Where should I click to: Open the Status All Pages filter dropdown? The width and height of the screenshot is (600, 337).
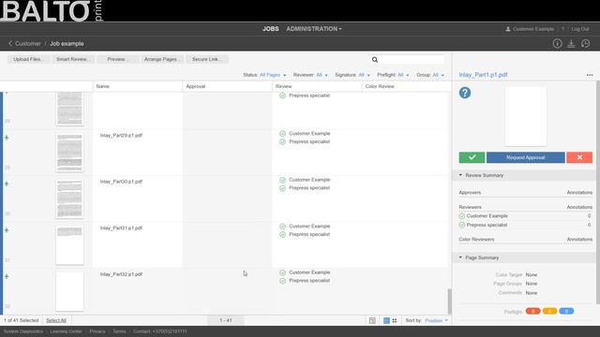tap(273, 75)
